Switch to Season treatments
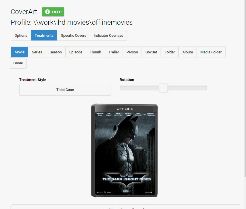 click(56, 52)
